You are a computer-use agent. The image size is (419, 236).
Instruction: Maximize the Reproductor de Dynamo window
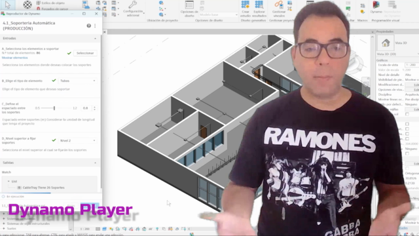[84, 14]
